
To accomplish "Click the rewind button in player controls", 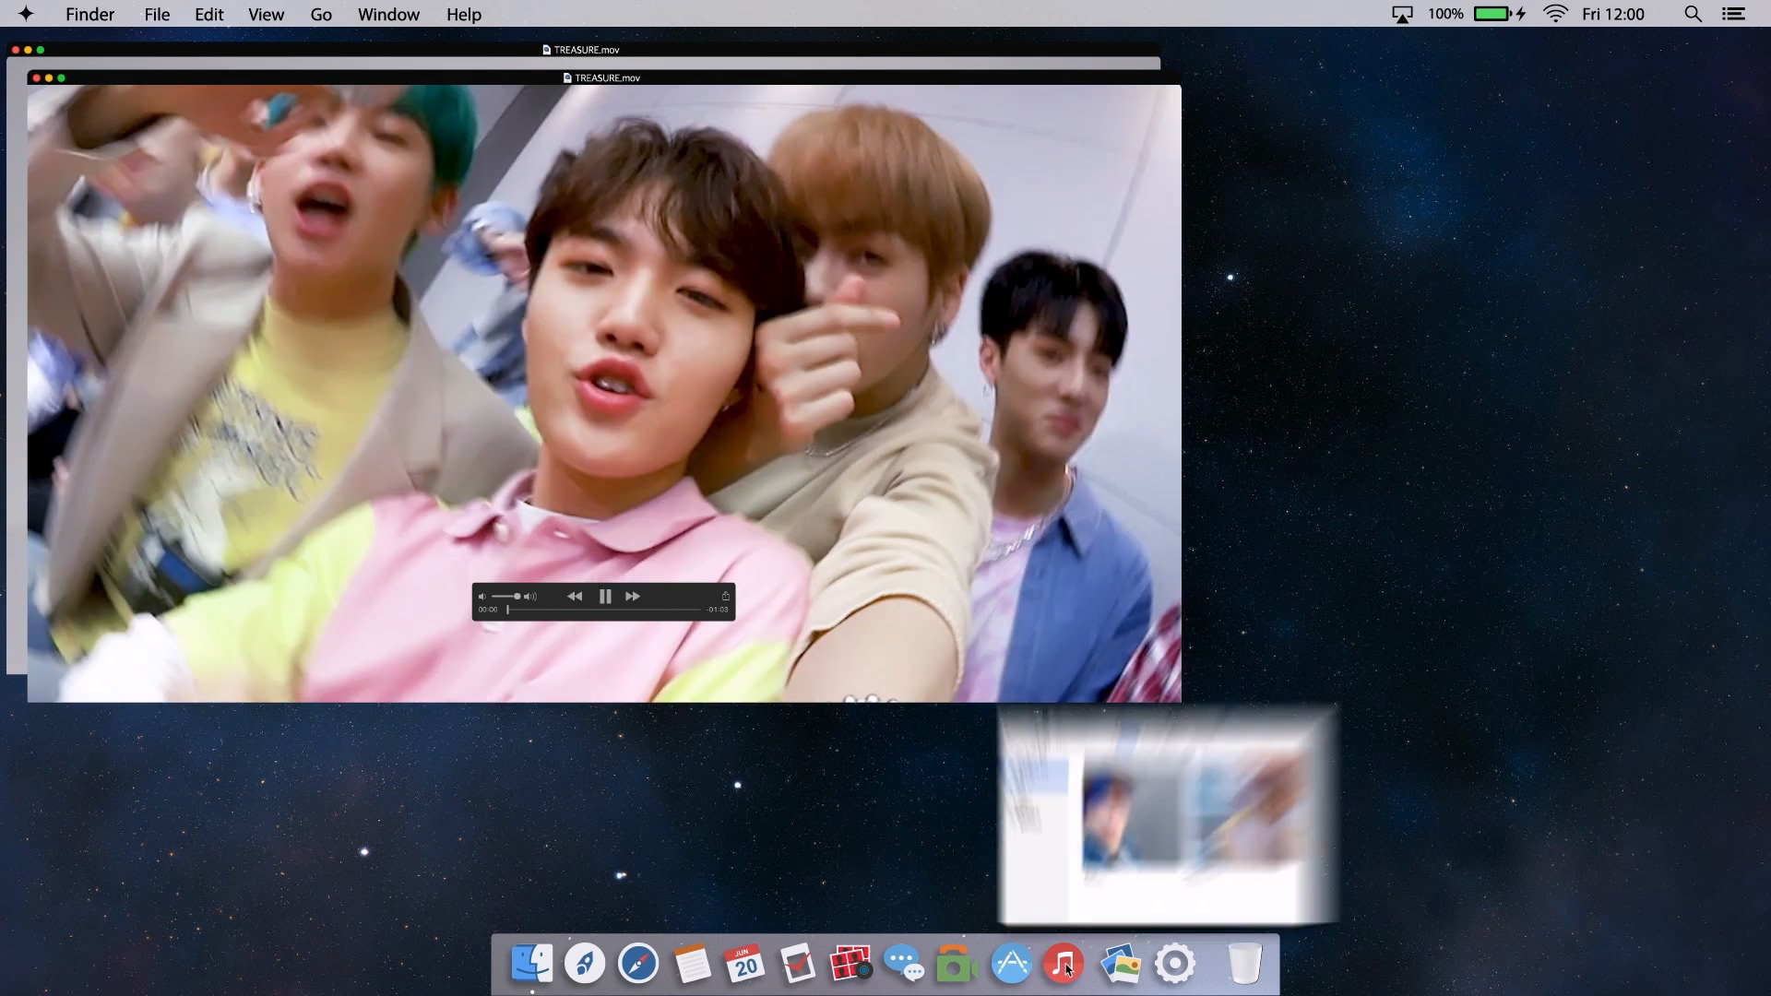I will click(x=575, y=597).
